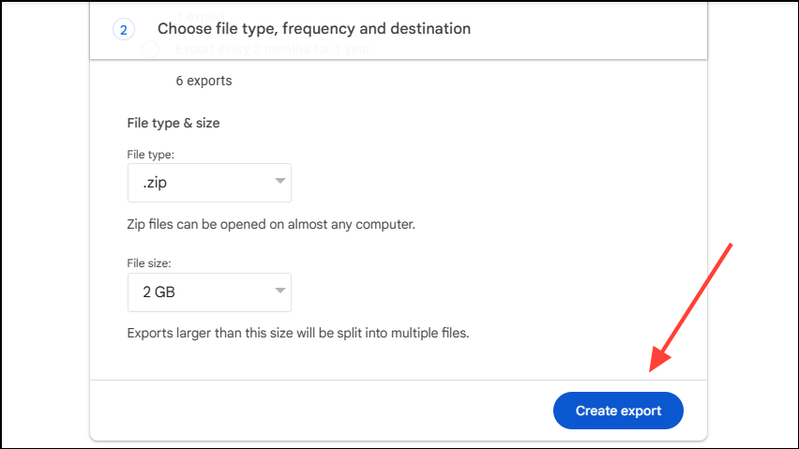Open the File size 2 GB dropdown
This screenshot has width=799, height=449.
209,292
